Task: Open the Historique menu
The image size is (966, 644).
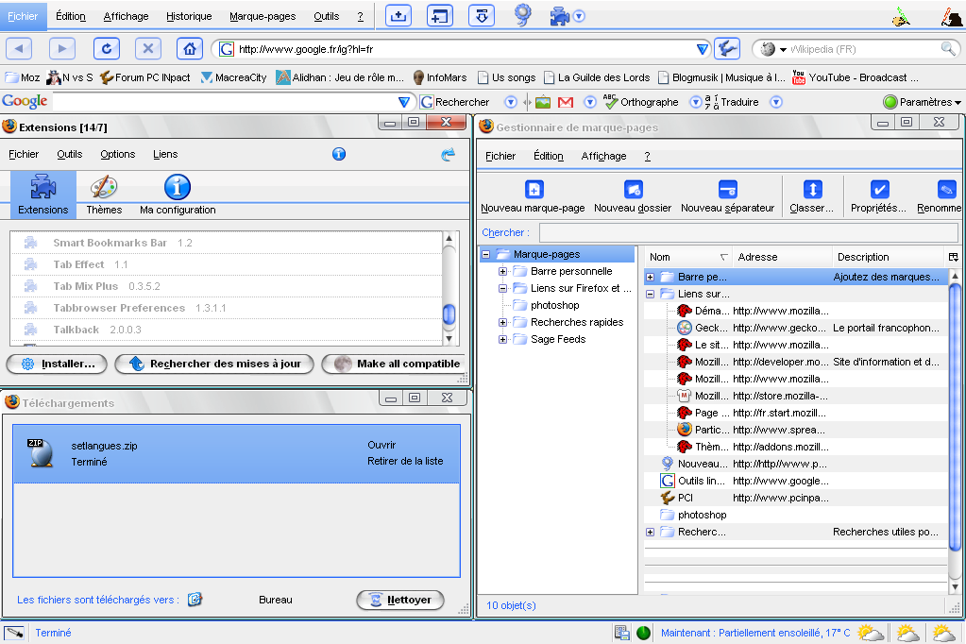Action: click(x=189, y=16)
